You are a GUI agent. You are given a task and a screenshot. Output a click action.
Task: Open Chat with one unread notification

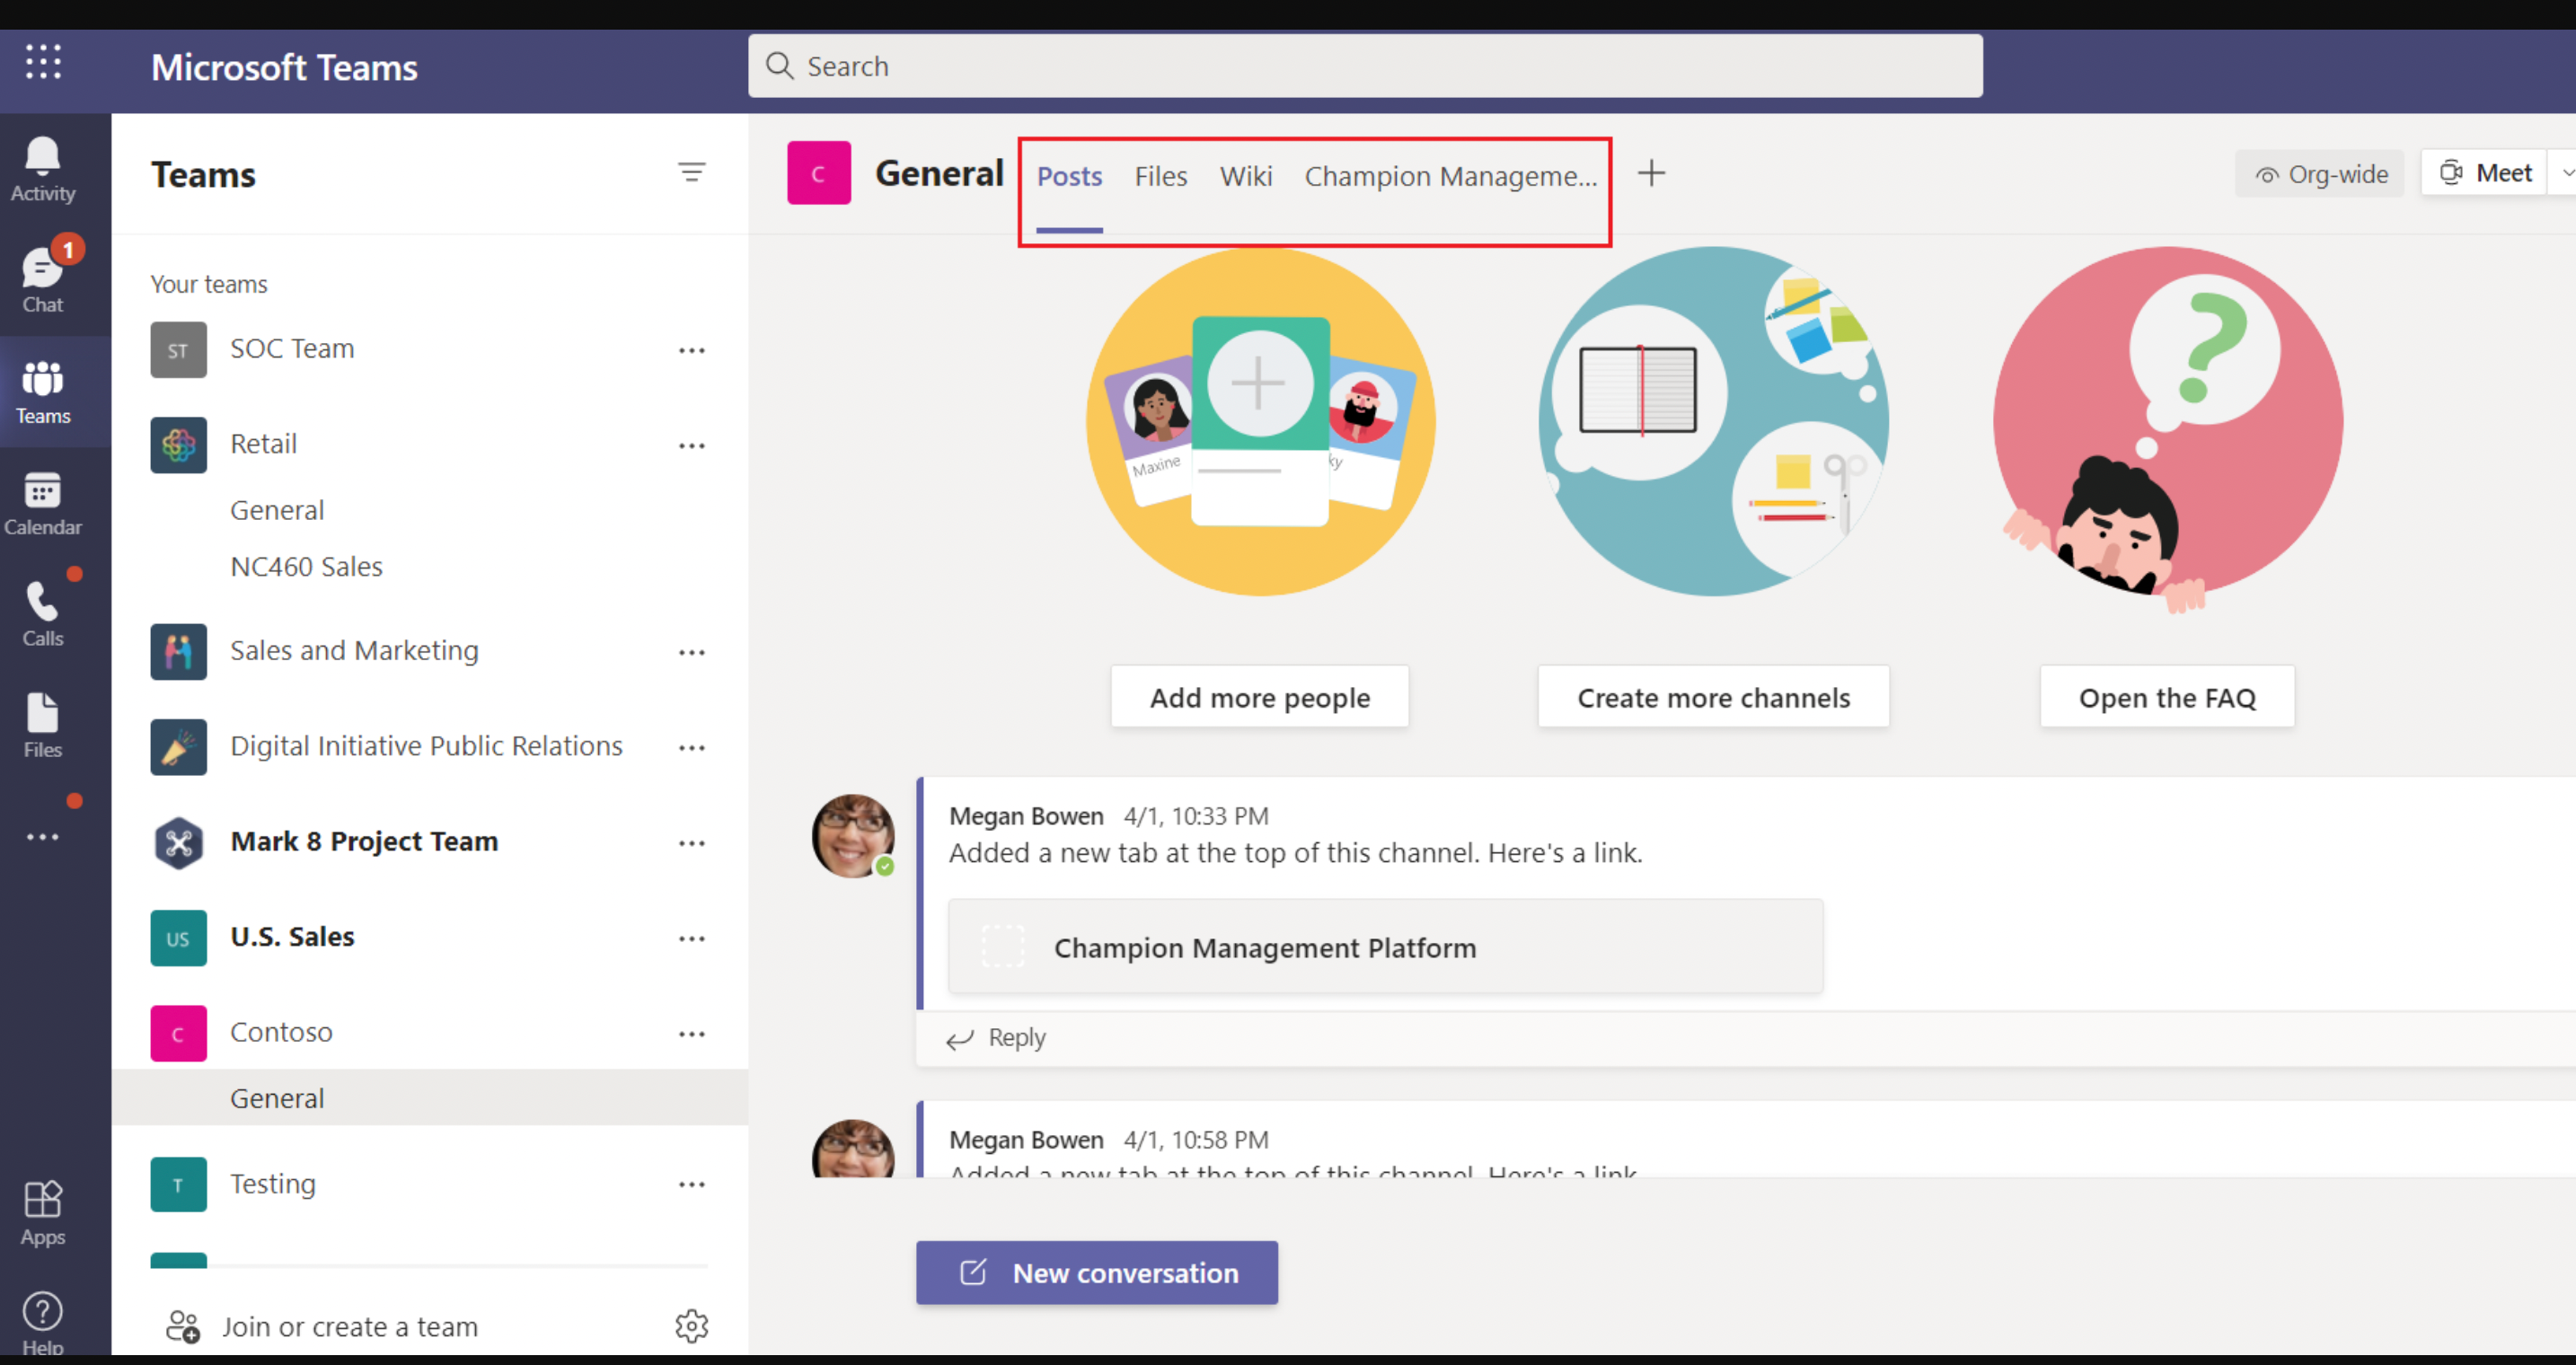tap(43, 278)
